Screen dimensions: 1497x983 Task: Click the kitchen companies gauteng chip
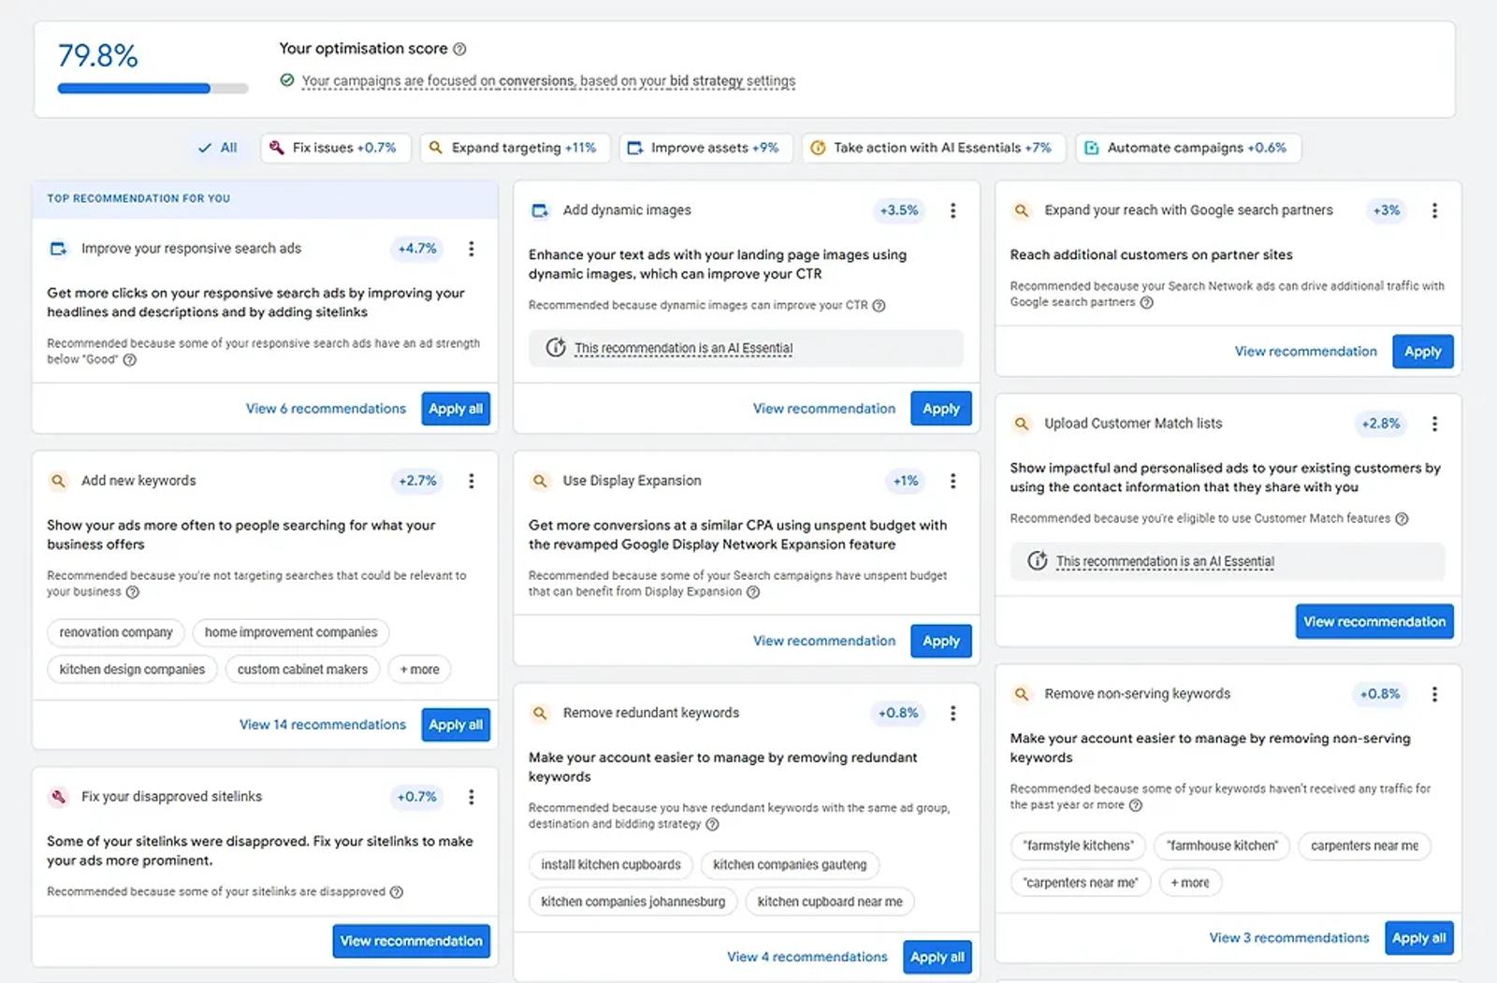(x=790, y=865)
